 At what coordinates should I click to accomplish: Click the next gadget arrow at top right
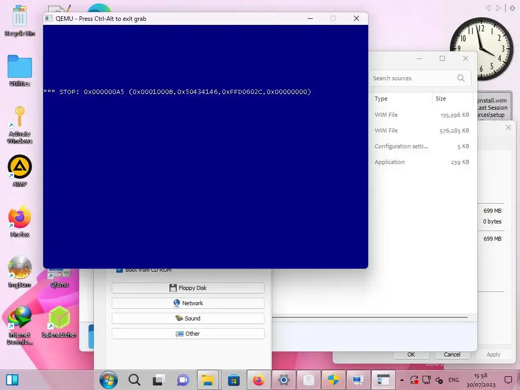click(498, 8)
